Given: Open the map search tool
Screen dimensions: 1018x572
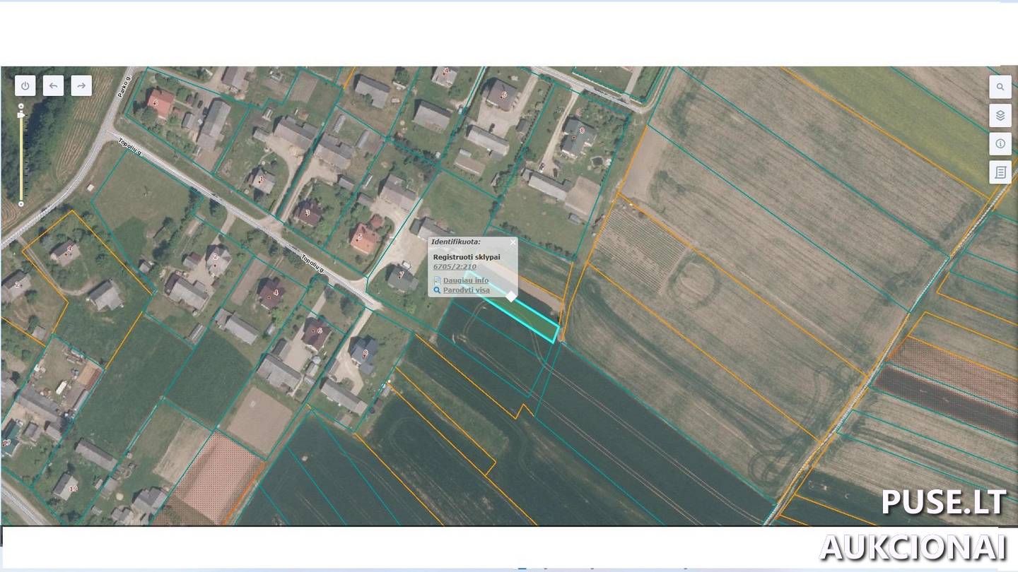Looking at the screenshot, I should [x=1000, y=88].
